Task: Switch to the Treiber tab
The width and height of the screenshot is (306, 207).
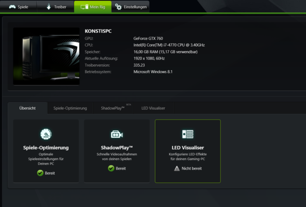Action: point(55,7)
